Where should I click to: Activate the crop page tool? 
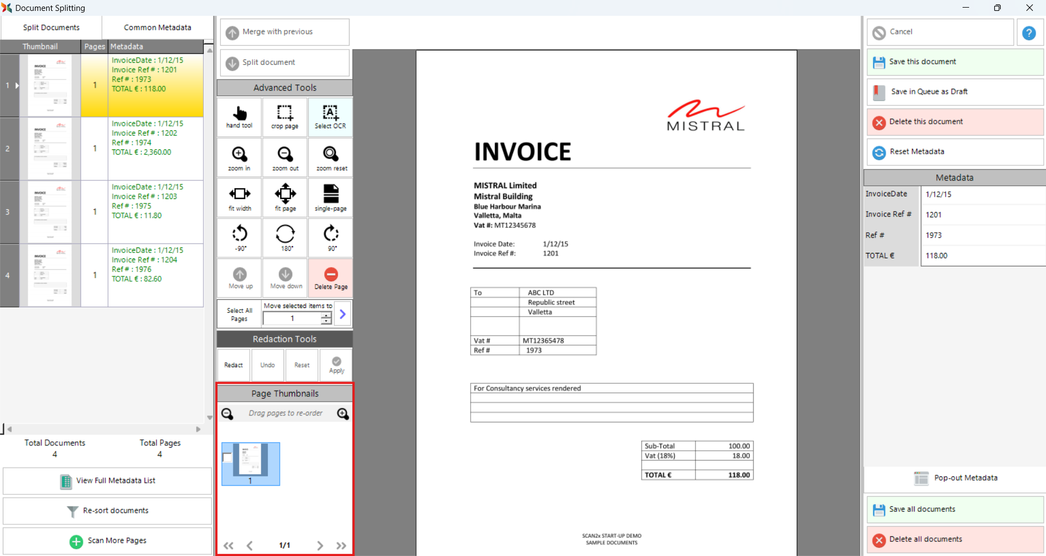pos(285,117)
